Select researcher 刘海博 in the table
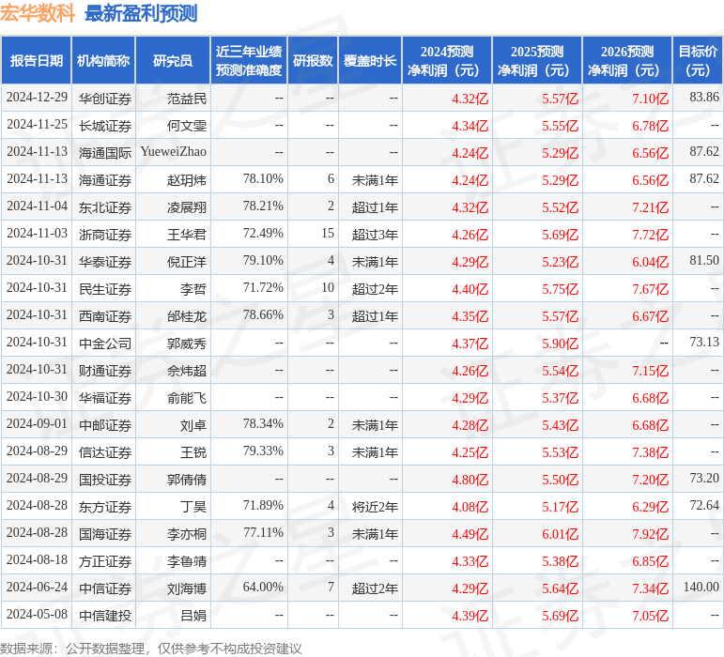The width and height of the screenshot is (724, 657). click(x=187, y=588)
